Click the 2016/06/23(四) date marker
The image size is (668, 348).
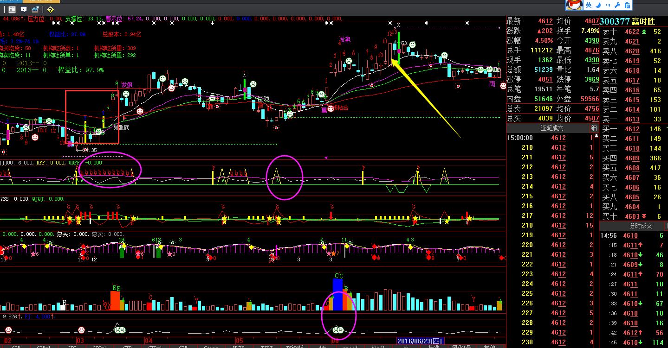[420, 341]
